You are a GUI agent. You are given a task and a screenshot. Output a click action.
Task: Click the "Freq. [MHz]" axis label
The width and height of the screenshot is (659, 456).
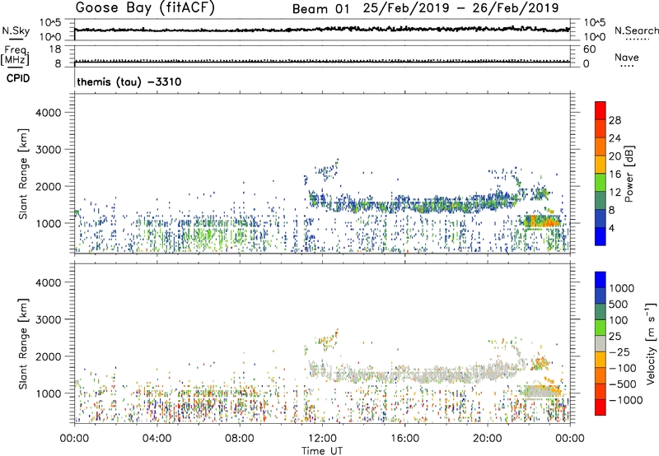[15, 55]
